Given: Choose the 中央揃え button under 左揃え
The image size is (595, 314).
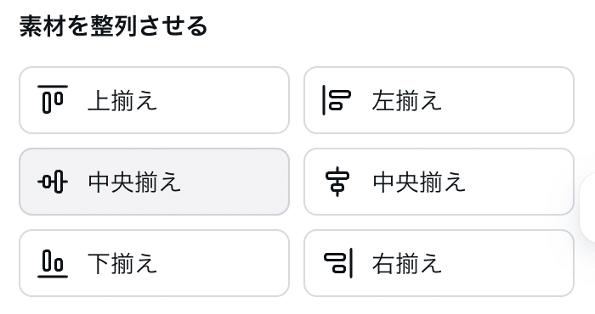Looking at the screenshot, I should pyautogui.click(x=439, y=182).
